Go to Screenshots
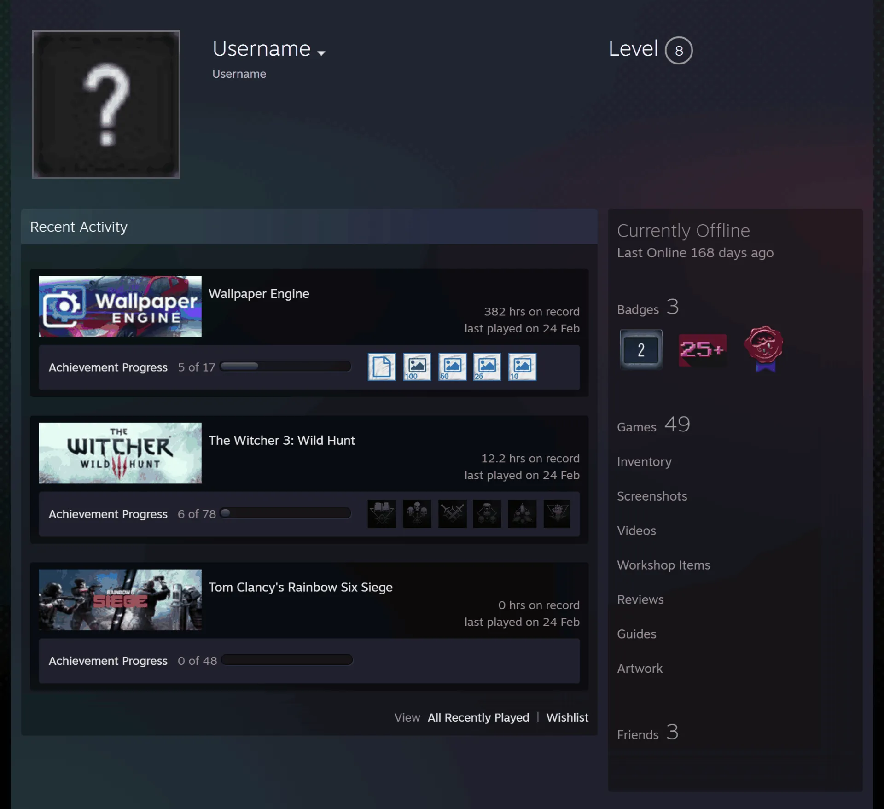 click(x=652, y=496)
